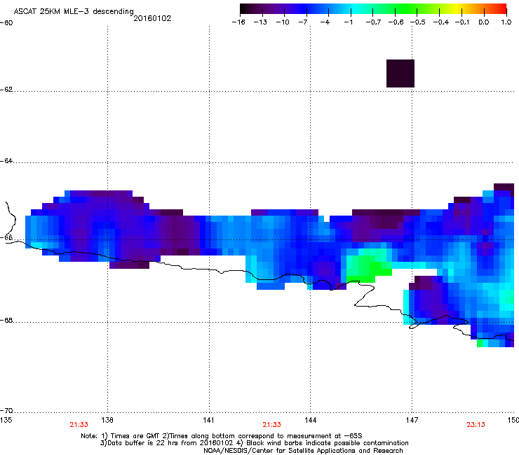519x455 pixels.
Task: Click the color scale bar's red end
Action: [x=501, y=9]
